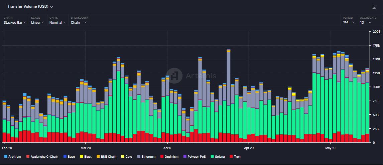Hide Solana series via legend

click(x=218, y=156)
